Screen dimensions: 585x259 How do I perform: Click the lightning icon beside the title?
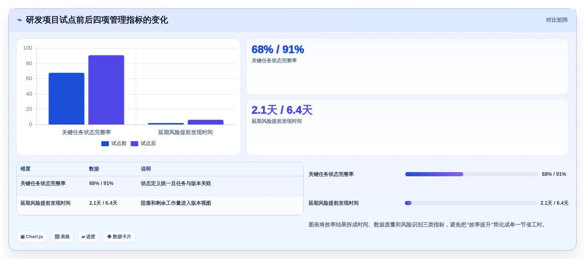click(x=20, y=20)
